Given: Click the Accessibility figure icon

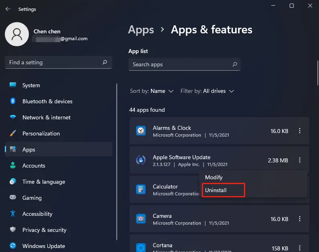Looking at the screenshot, I should (13, 213).
